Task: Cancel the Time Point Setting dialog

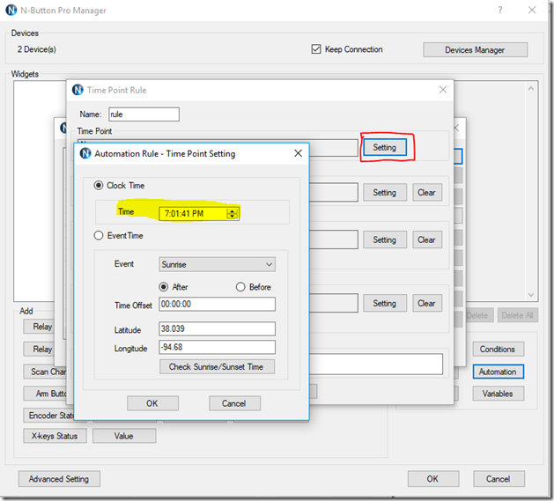Action: pos(234,403)
